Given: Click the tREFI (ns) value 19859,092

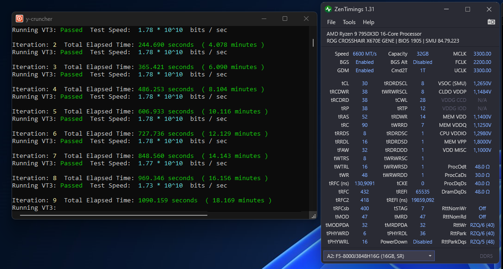Looking at the screenshot, I should tap(422, 200).
